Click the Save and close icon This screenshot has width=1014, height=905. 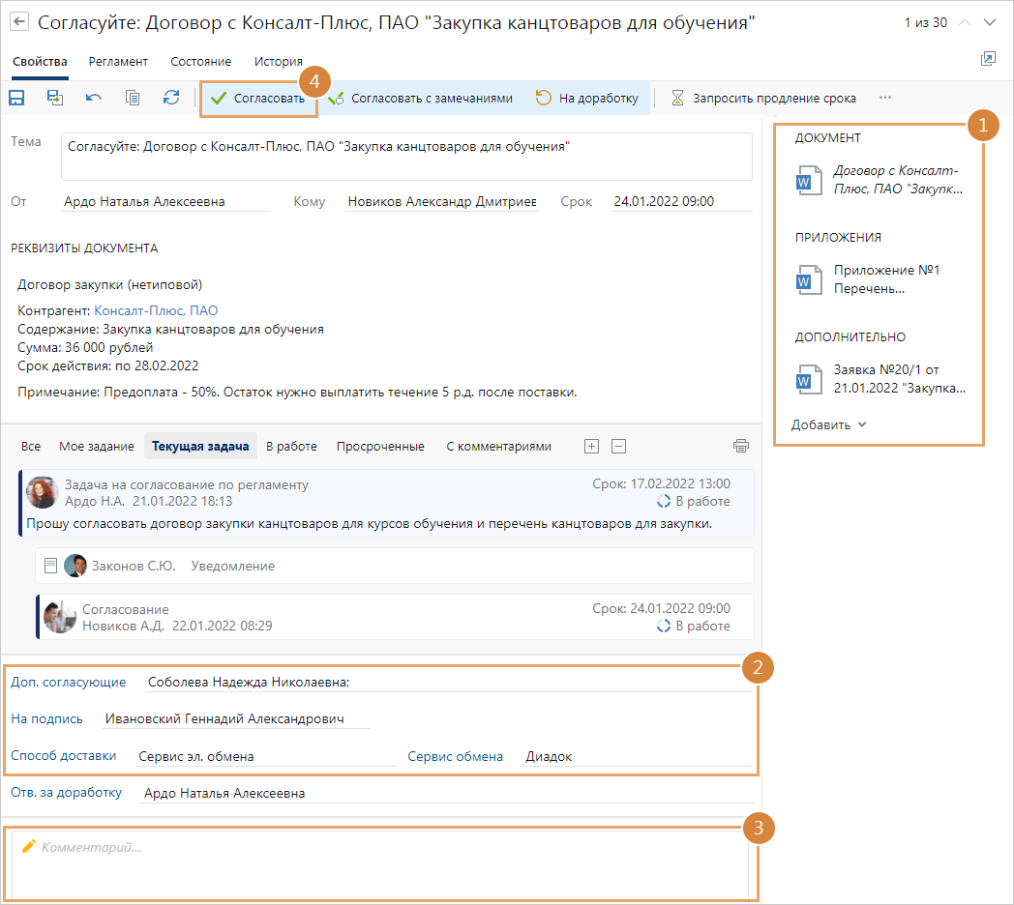pos(55,98)
